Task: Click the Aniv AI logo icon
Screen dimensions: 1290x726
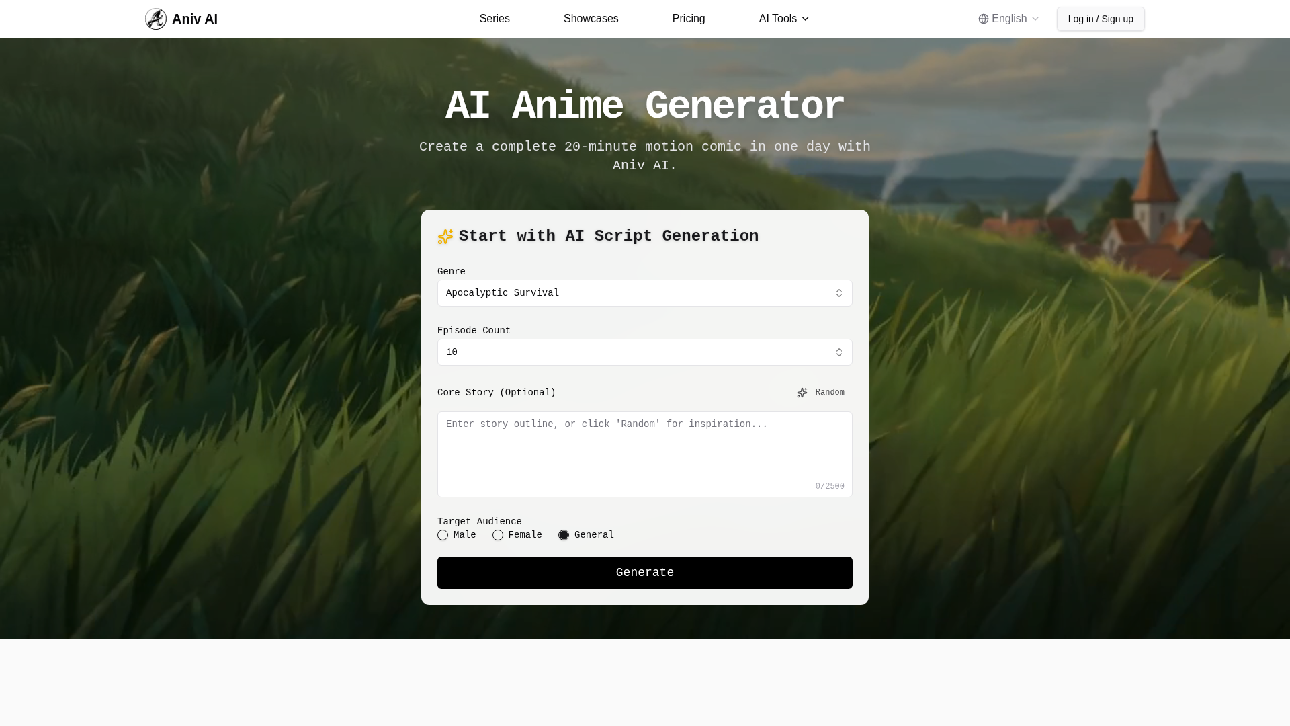Action: coord(156,19)
